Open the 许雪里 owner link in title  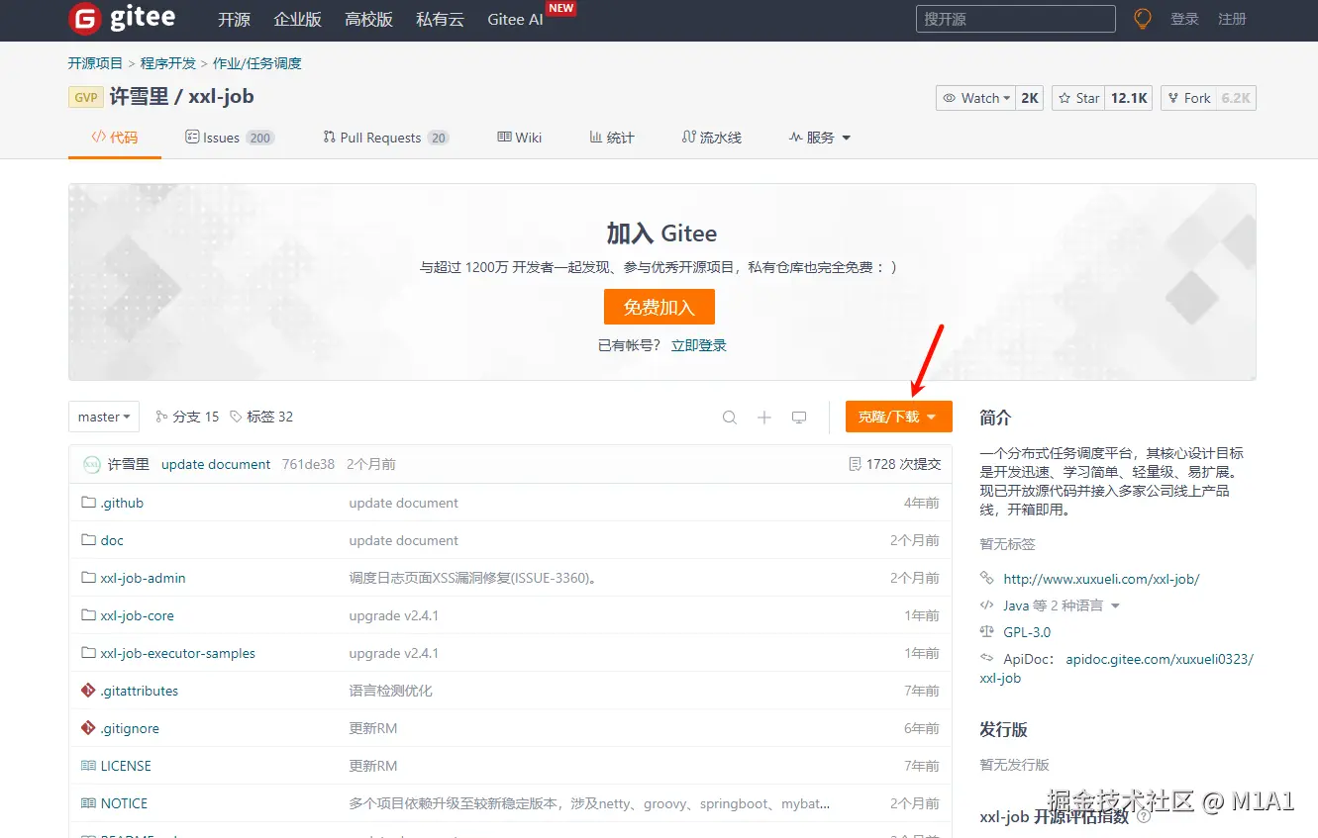[x=139, y=97]
